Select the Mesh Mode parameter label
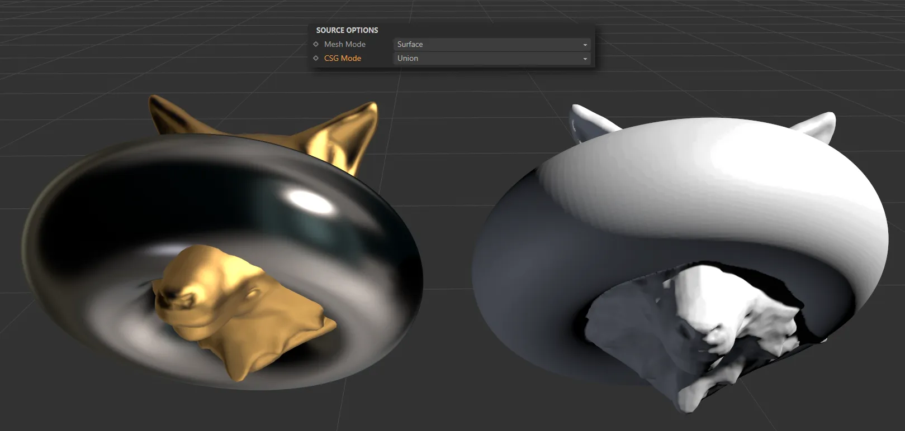This screenshot has height=431, width=905. 344,44
